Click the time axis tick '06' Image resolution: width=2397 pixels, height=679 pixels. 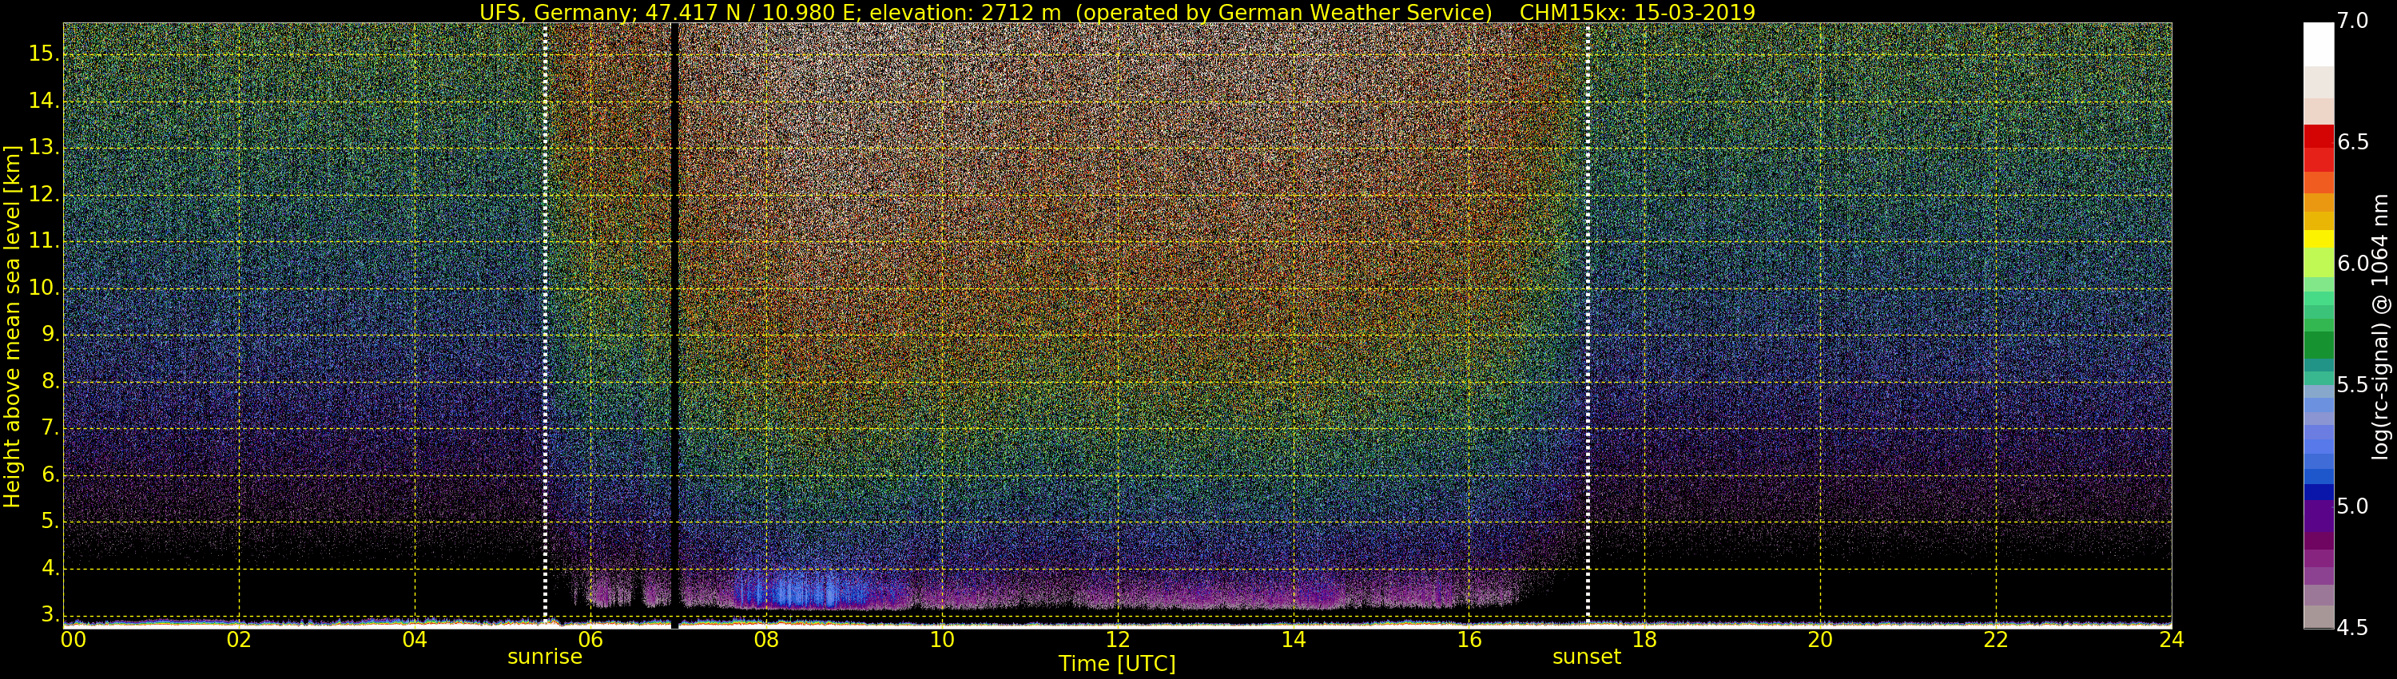(591, 640)
